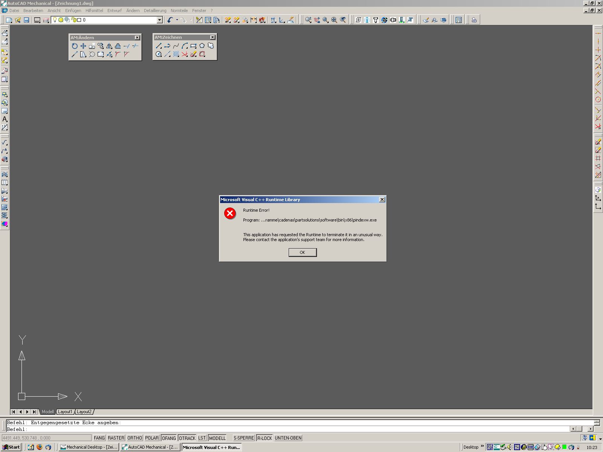Image resolution: width=603 pixels, height=452 pixels.
Task: Open the Einfügen menu
Action: [73, 11]
